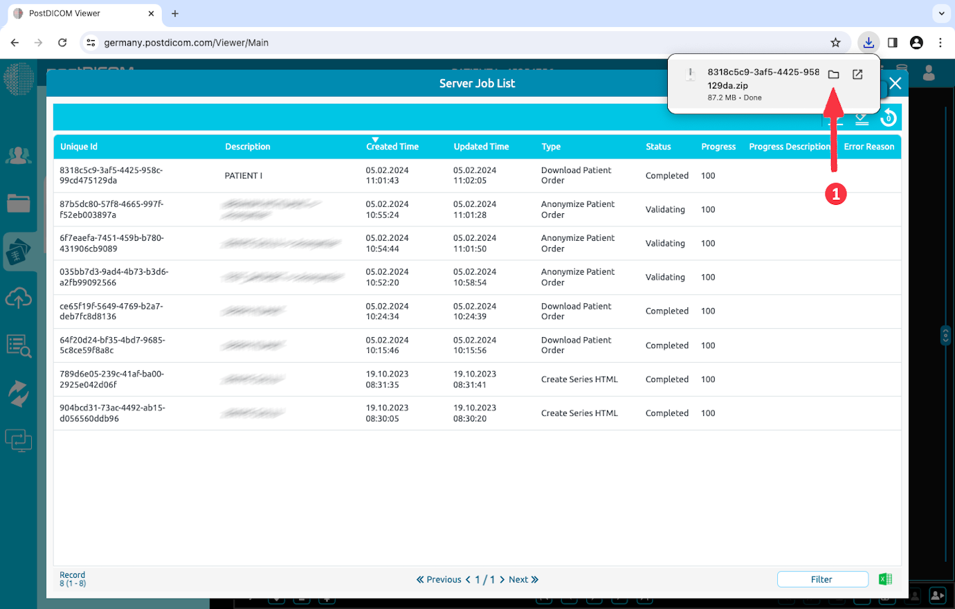This screenshot has height=609, width=955.
Task: Open the Chrome downloads toolbar icon
Action: (868, 43)
